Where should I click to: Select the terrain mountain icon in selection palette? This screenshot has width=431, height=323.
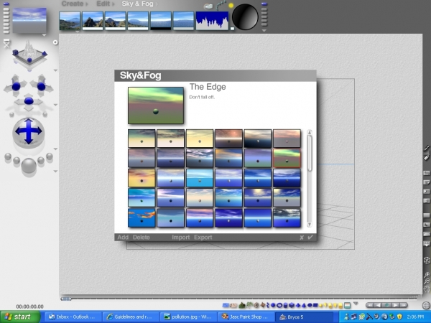[x=242, y=305]
